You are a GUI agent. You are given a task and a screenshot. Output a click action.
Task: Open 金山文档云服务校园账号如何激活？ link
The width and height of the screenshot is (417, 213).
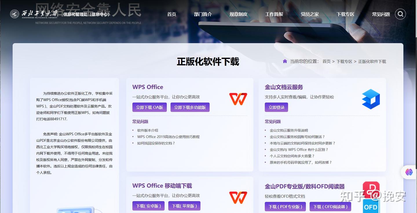click(297, 137)
